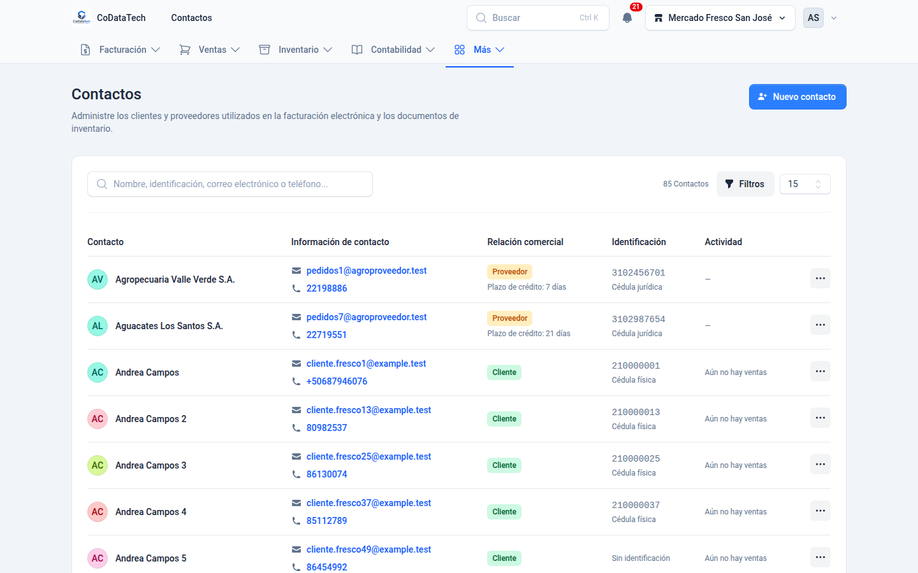Screen dimensions: 918x573
Task: Click the contact name Andrea Campos
Action: click(x=147, y=372)
